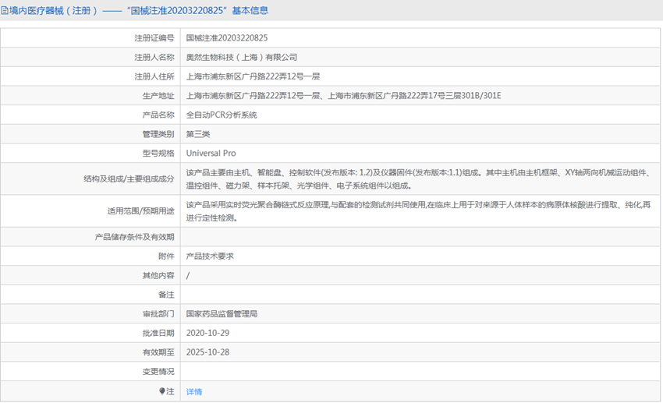Click registrant name 奥然生物科技（上海）有限公司
663x403 pixels.
[242, 58]
